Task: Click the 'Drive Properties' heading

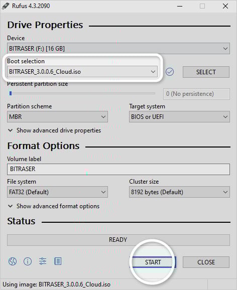Action: (45, 25)
